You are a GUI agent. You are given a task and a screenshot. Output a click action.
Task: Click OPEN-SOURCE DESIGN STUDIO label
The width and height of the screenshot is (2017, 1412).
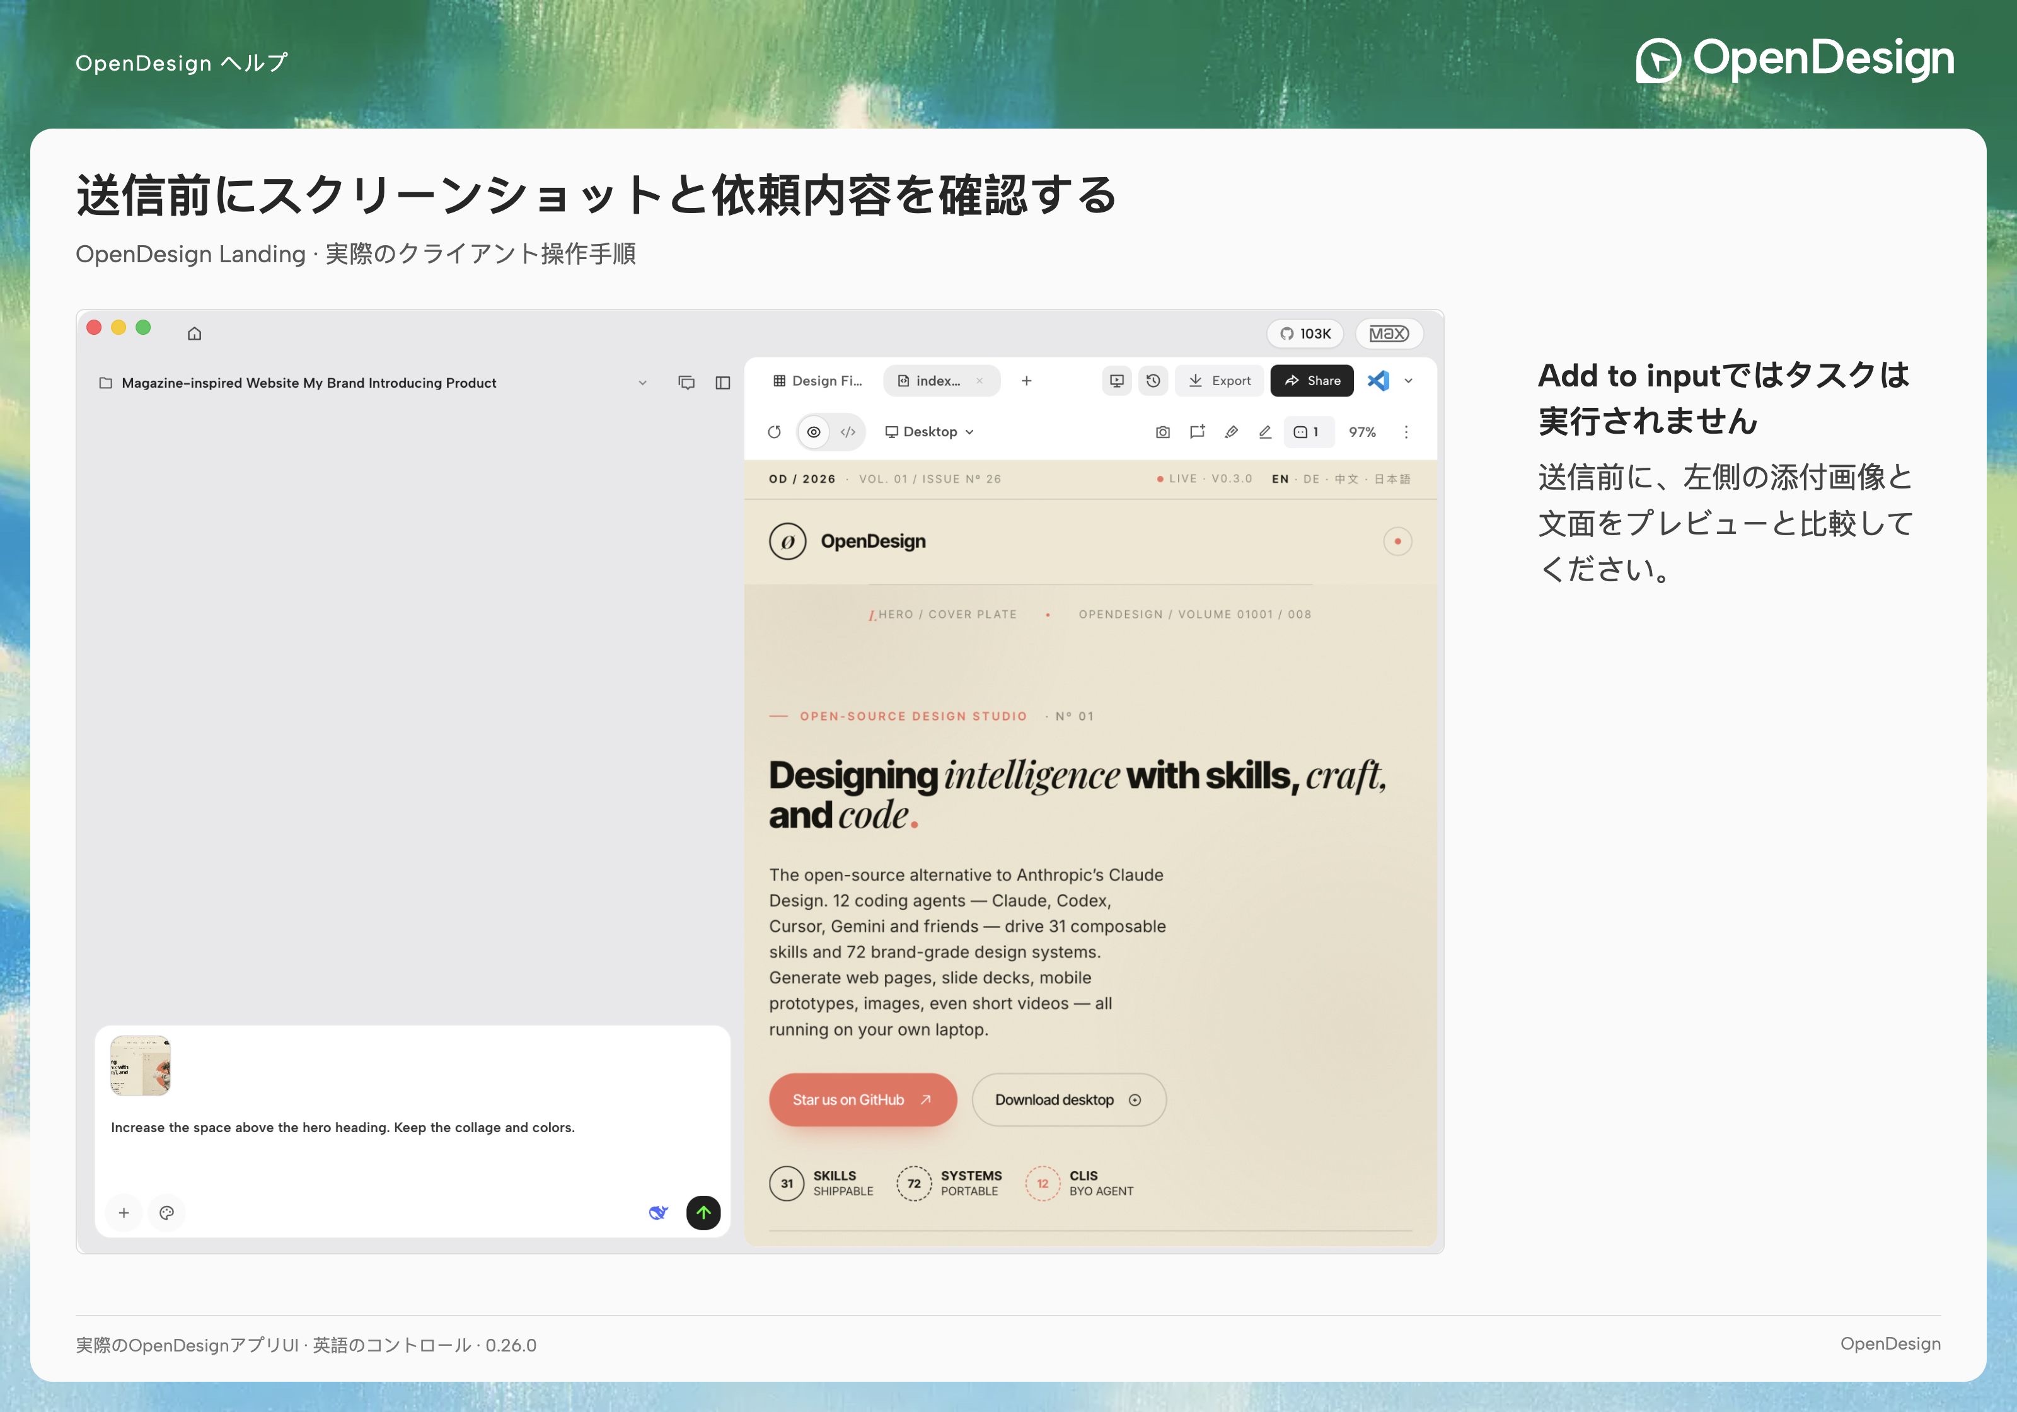[x=913, y=717]
